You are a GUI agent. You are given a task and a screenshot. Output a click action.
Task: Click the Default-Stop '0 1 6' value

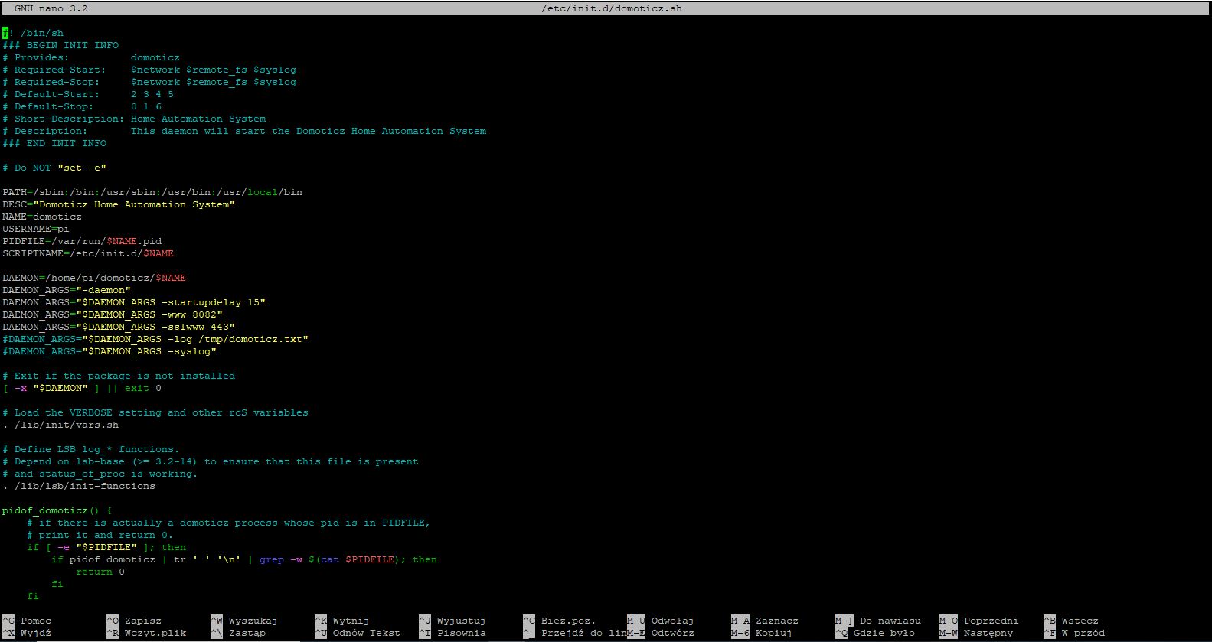[x=146, y=106]
